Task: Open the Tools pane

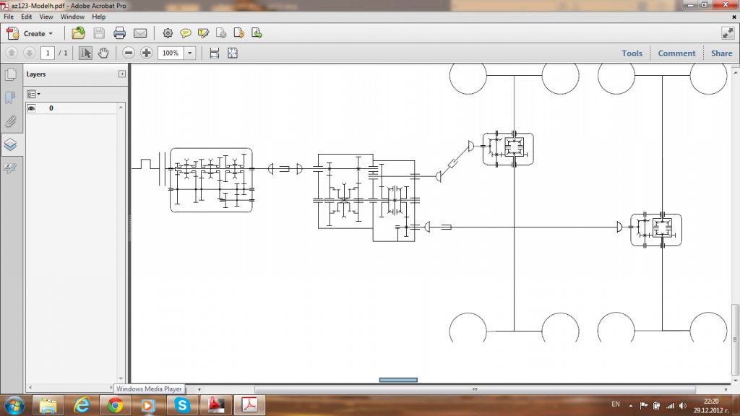Action: 632,53
